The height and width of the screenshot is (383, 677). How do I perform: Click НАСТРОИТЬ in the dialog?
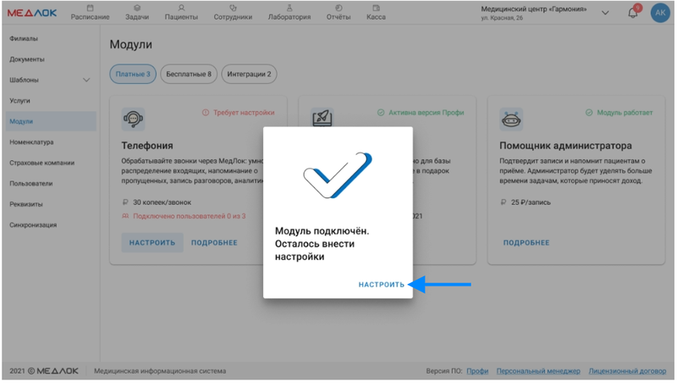click(x=382, y=285)
